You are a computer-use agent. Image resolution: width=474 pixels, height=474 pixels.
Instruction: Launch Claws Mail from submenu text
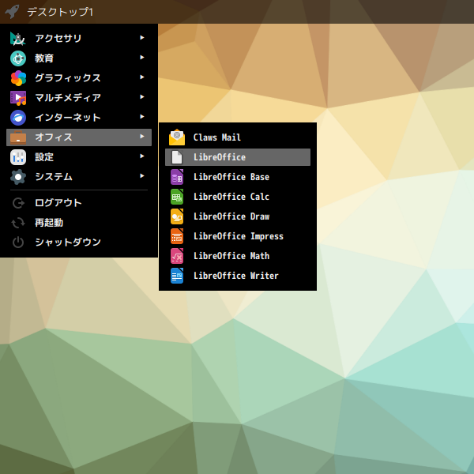(217, 137)
